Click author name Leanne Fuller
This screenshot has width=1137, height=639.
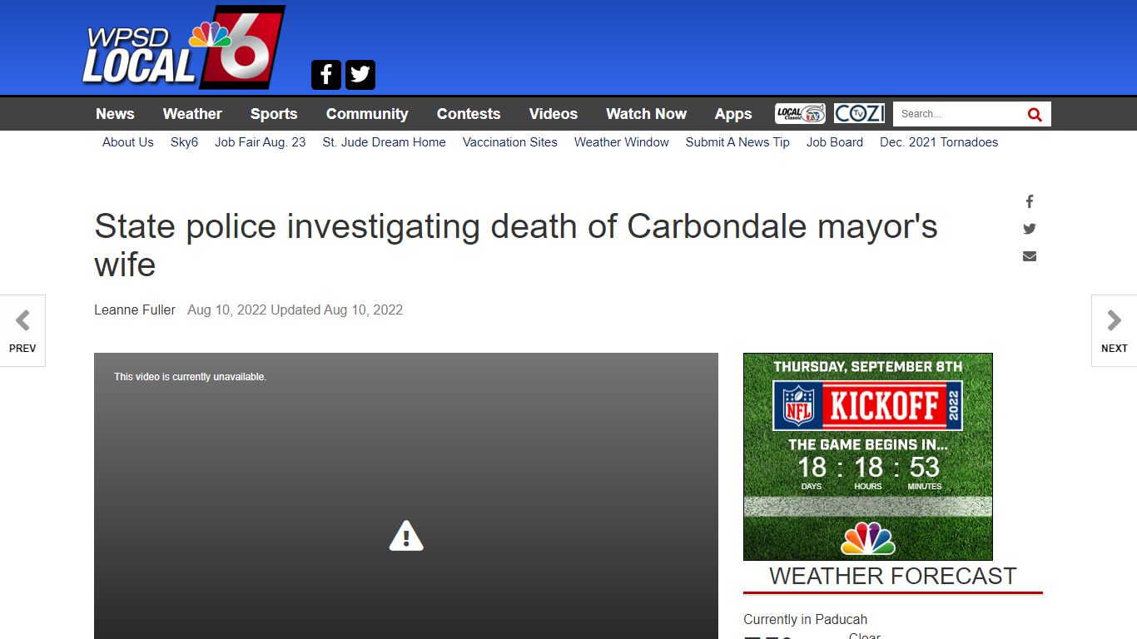tap(135, 310)
